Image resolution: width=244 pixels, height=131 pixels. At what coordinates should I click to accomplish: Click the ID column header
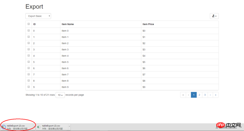click(x=46, y=24)
